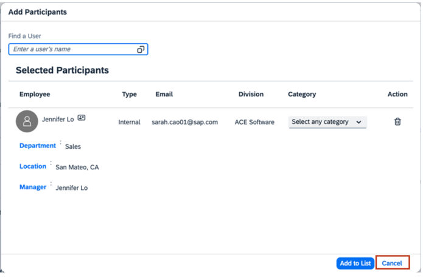423x278 pixels.
Task: Select the Division column header
Action: click(x=251, y=95)
